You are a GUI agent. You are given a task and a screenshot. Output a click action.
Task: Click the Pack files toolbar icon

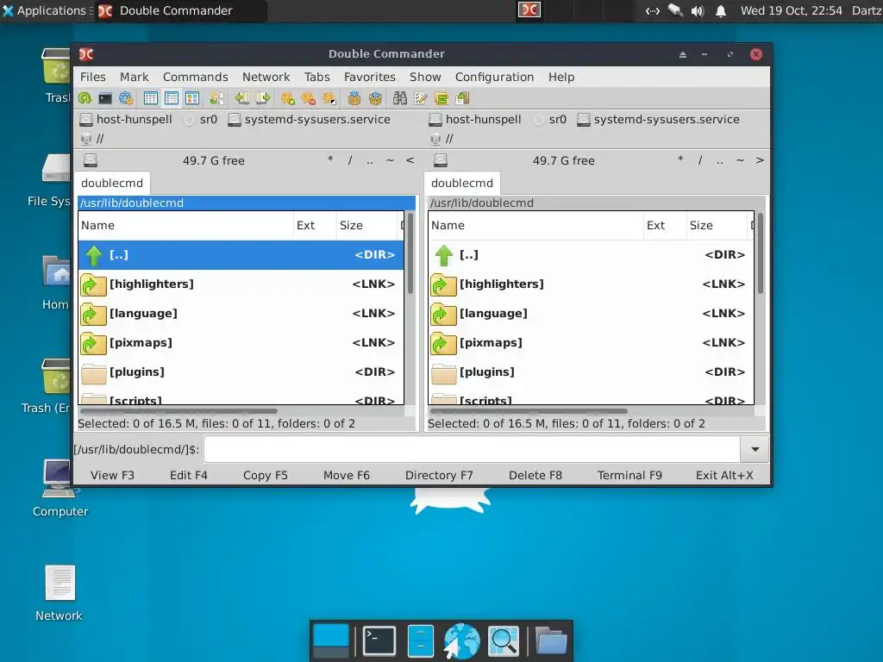click(354, 98)
